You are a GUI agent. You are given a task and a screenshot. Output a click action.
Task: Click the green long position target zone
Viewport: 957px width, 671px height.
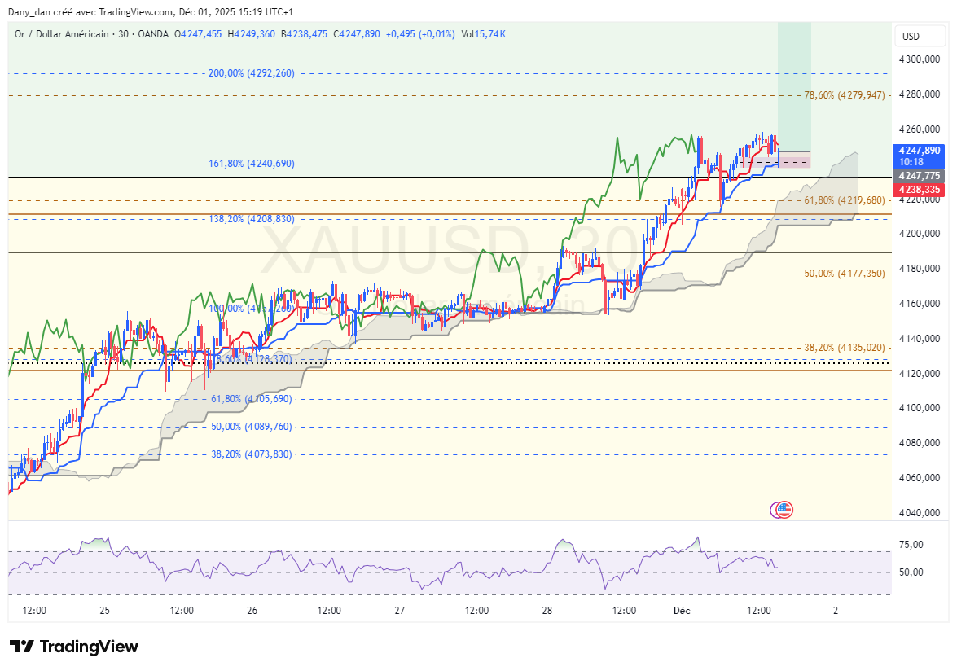(x=794, y=86)
